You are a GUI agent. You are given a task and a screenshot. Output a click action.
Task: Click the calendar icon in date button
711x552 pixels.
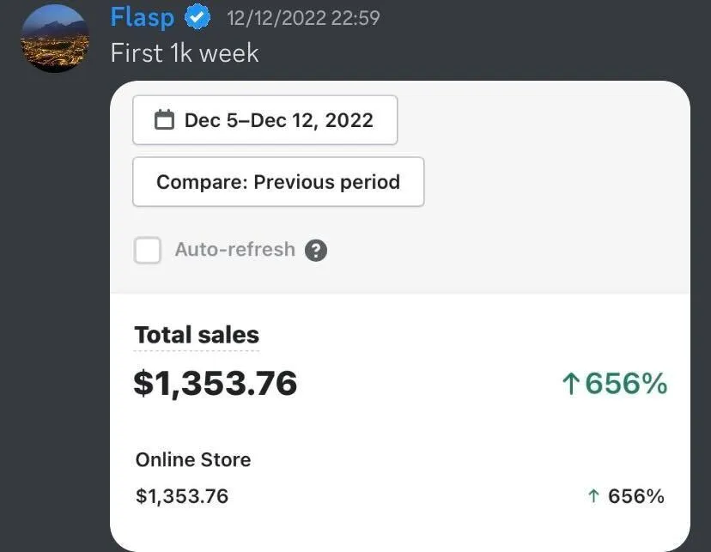(x=164, y=120)
